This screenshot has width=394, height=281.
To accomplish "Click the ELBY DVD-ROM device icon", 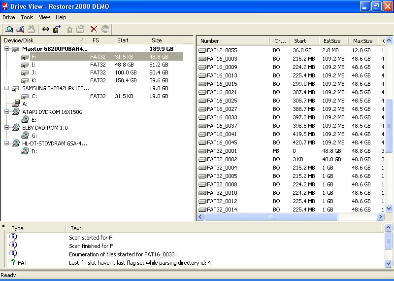I will [16, 127].
